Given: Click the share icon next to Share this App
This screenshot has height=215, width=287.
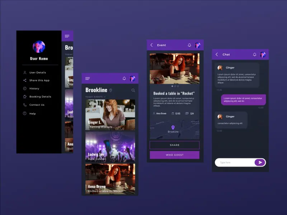Looking at the screenshot, I should [25, 80].
